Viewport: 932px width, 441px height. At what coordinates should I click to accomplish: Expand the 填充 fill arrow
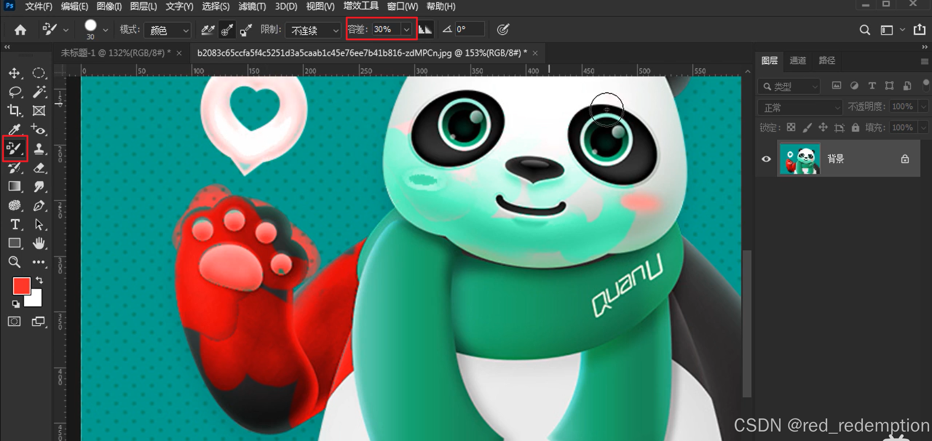924,128
